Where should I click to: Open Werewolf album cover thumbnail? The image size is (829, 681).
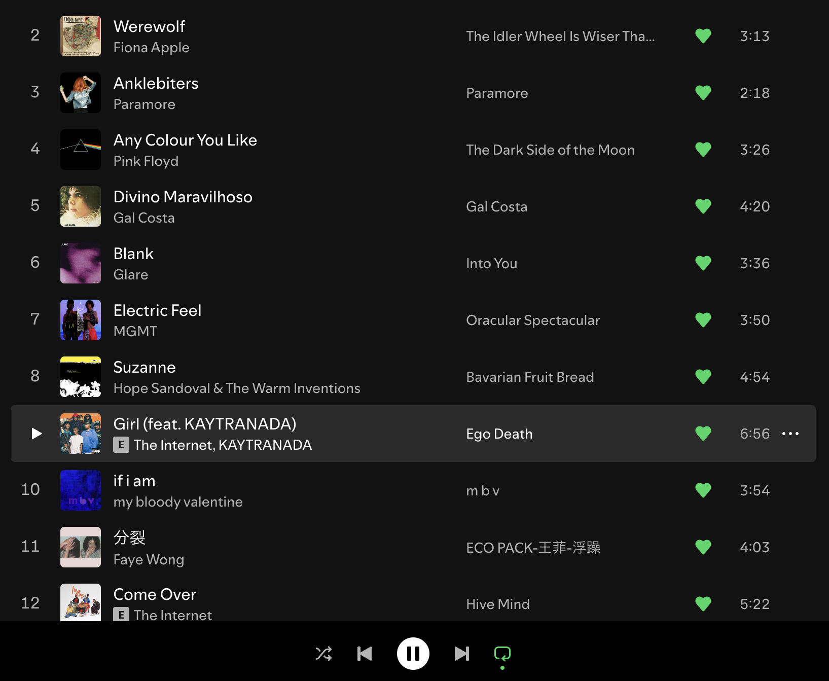point(81,36)
